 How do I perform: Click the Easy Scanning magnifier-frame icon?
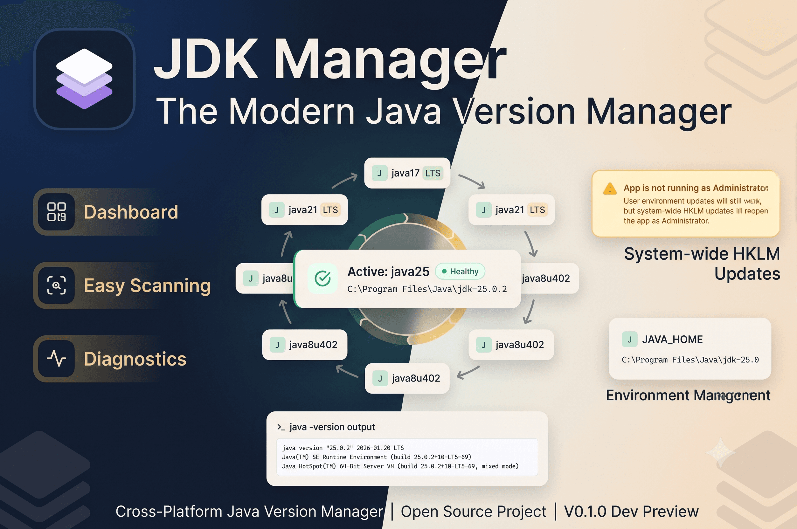56,285
